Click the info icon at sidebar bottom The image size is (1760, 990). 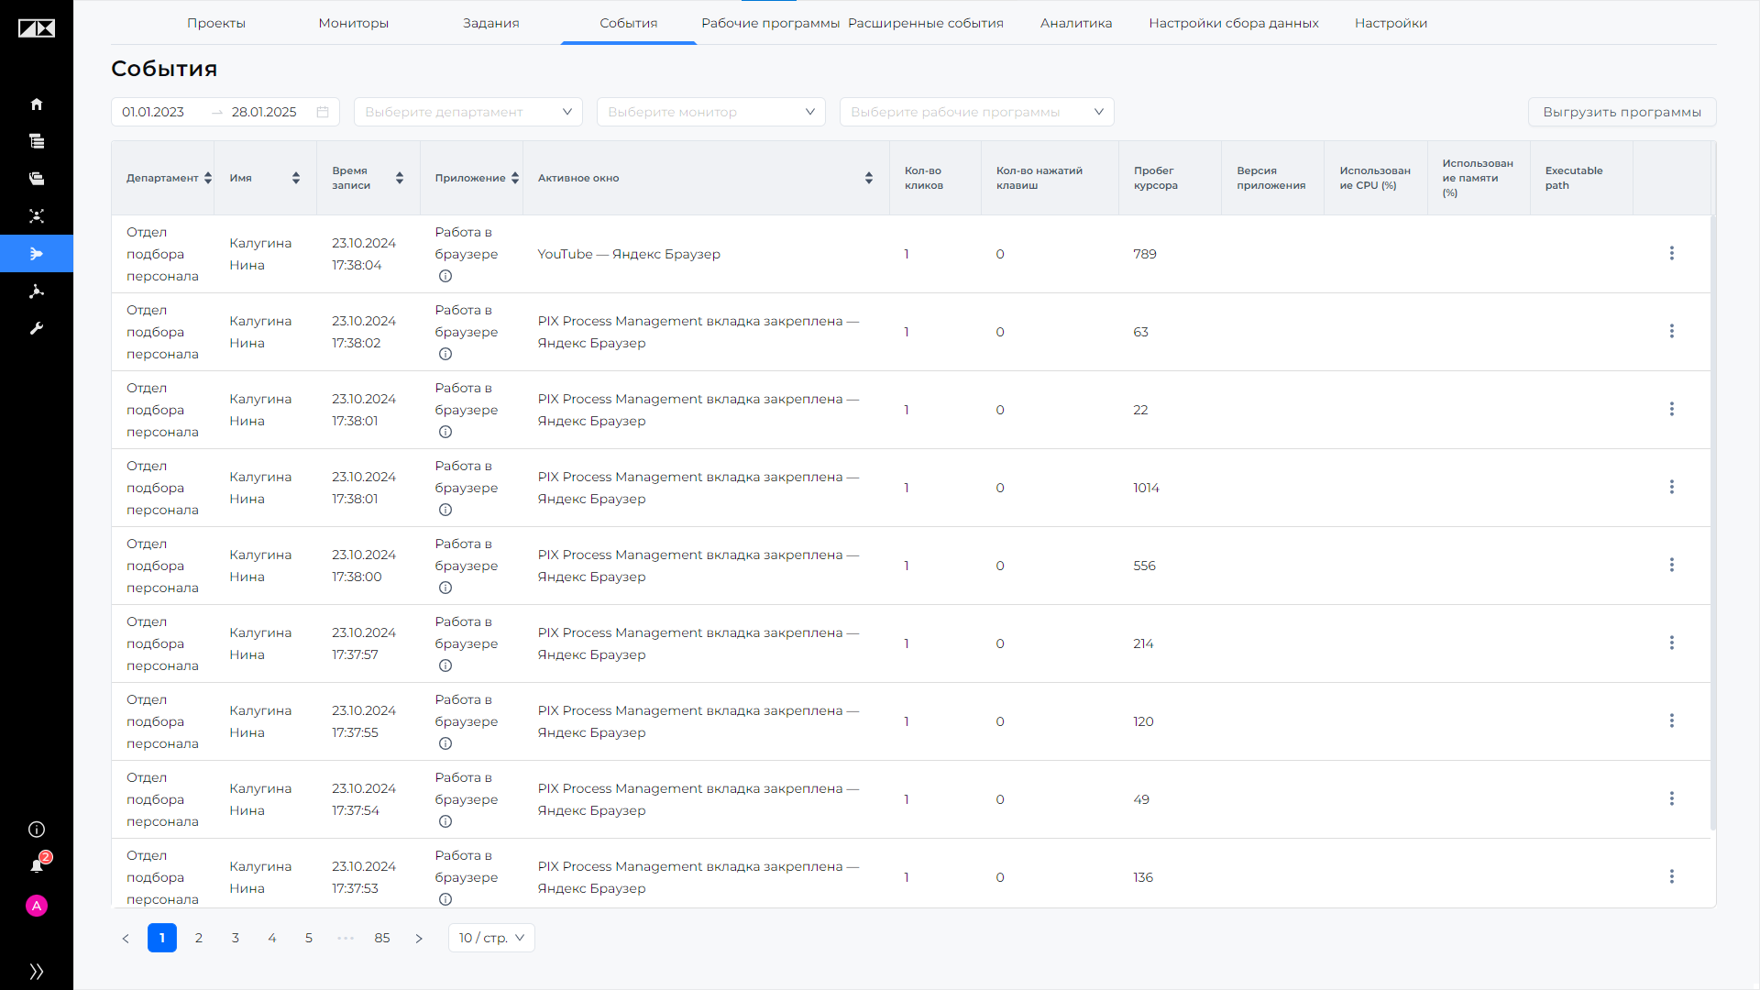37,830
